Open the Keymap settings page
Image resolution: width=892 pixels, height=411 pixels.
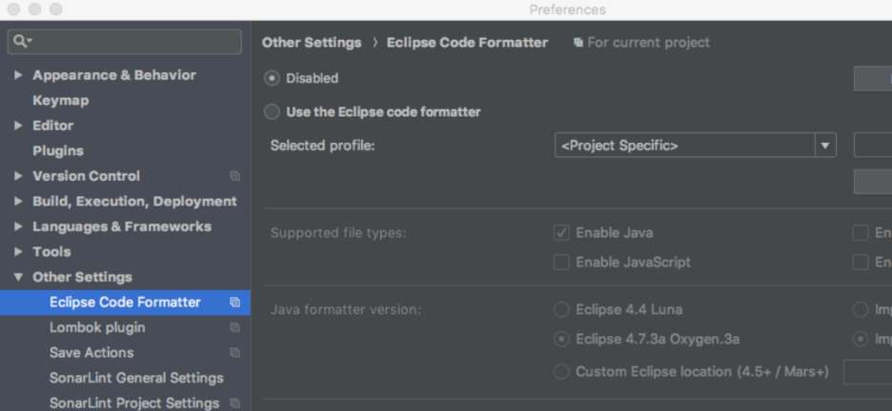click(x=60, y=101)
